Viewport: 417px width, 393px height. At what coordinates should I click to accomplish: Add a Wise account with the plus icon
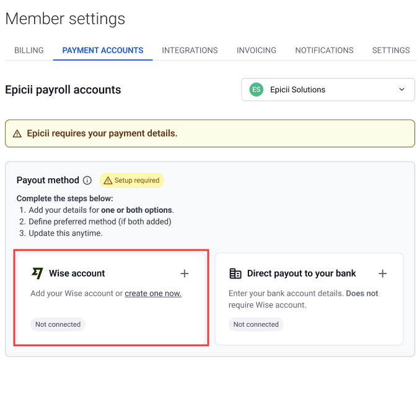pyautogui.click(x=184, y=274)
